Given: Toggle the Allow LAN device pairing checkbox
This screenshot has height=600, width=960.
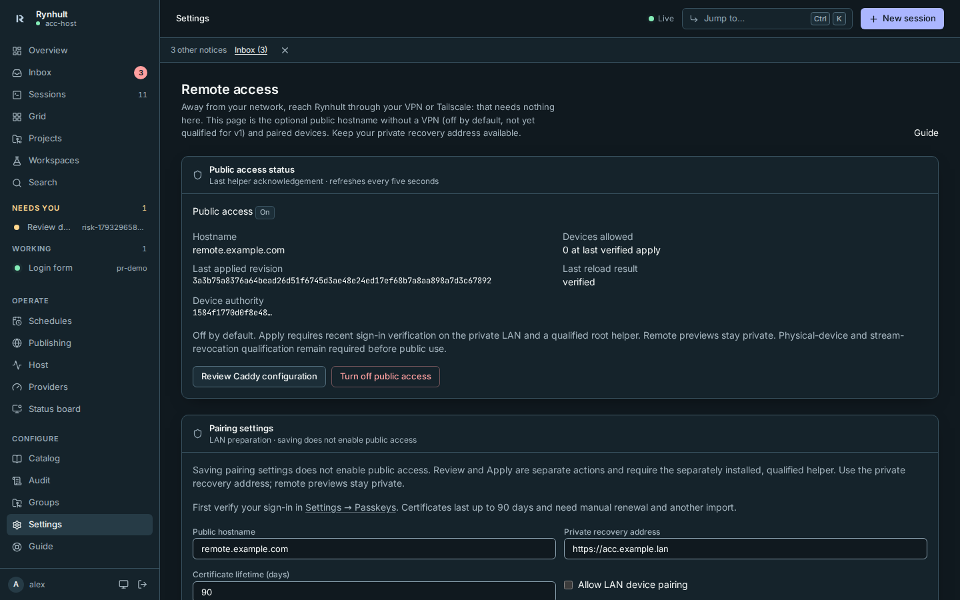Looking at the screenshot, I should 568,585.
